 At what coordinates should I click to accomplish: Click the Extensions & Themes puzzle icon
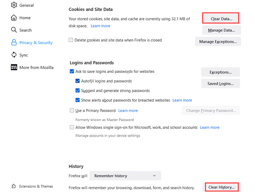14,186
